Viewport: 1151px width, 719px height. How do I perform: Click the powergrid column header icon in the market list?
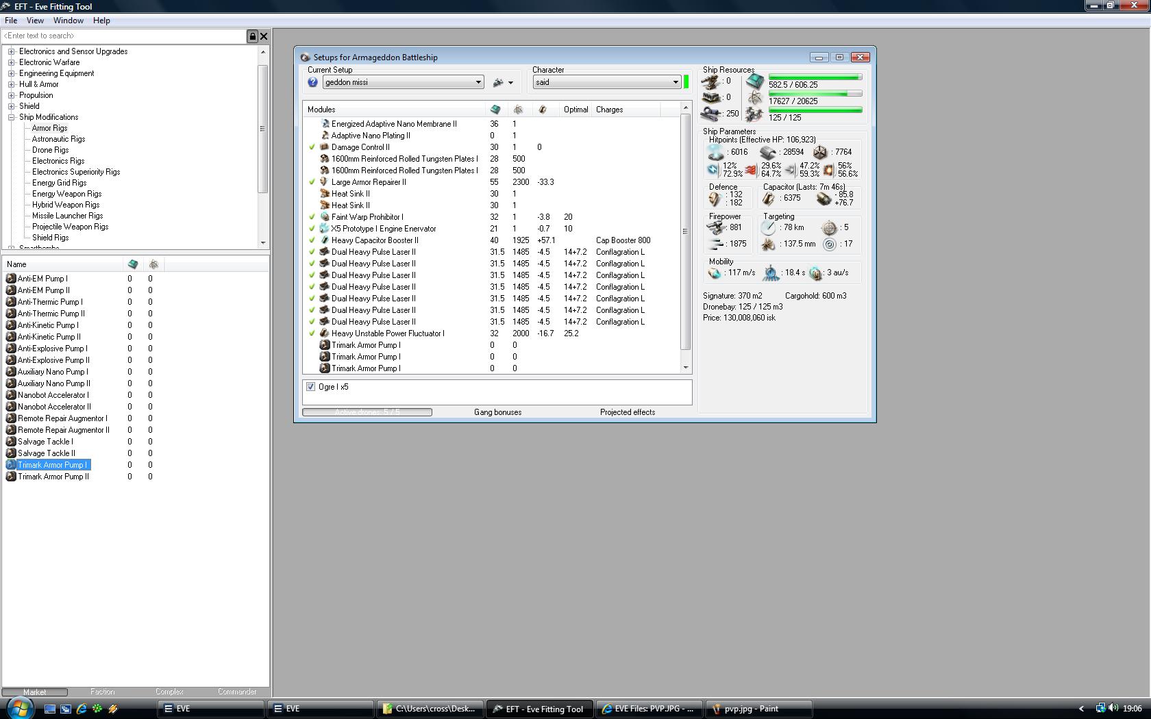(153, 264)
